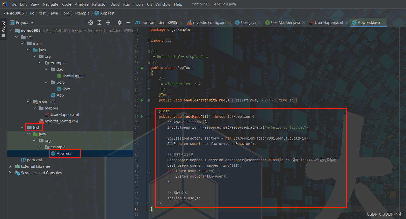
Task: Close the mybatis_config.xml editor tab
Action: coord(230,23)
